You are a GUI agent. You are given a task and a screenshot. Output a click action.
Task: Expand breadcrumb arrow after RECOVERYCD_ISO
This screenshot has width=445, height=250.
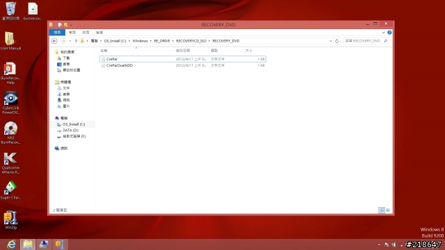coord(209,41)
